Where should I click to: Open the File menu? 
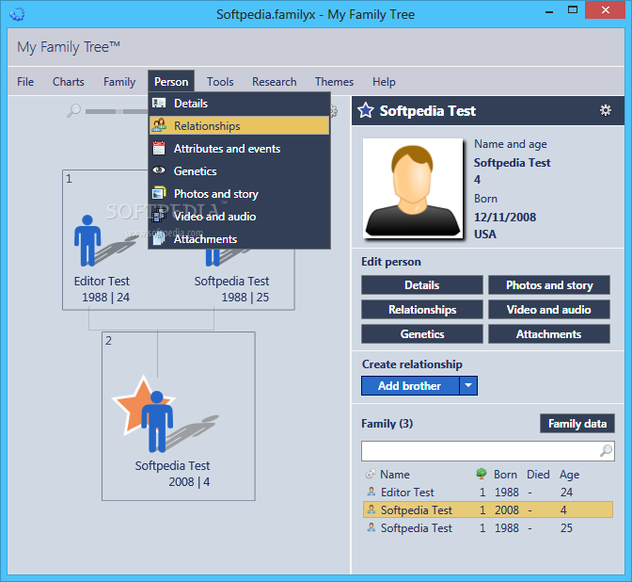pyautogui.click(x=25, y=82)
